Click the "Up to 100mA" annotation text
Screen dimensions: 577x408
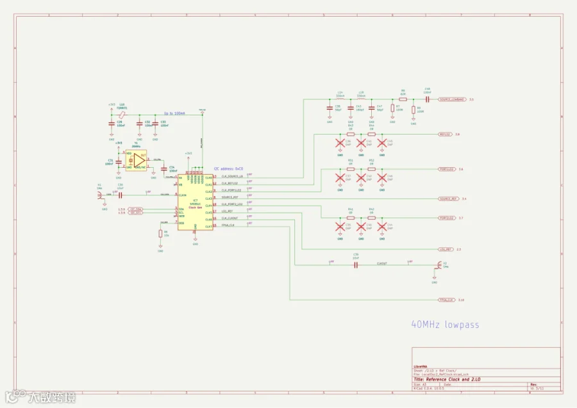tap(174, 113)
